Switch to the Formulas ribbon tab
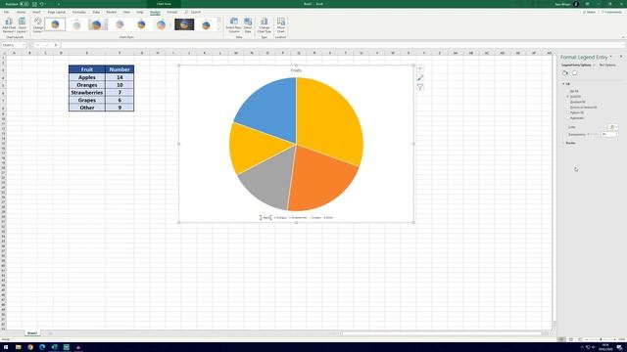Image resolution: width=627 pixels, height=352 pixels. point(79,13)
